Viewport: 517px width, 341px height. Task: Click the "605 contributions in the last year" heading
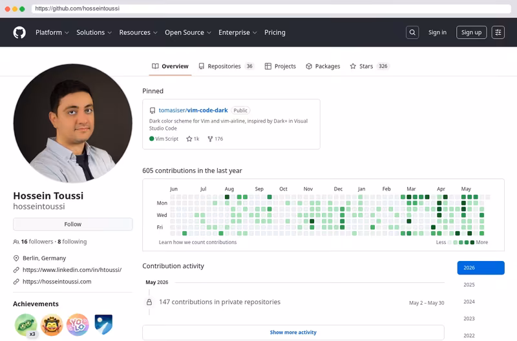pos(192,170)
